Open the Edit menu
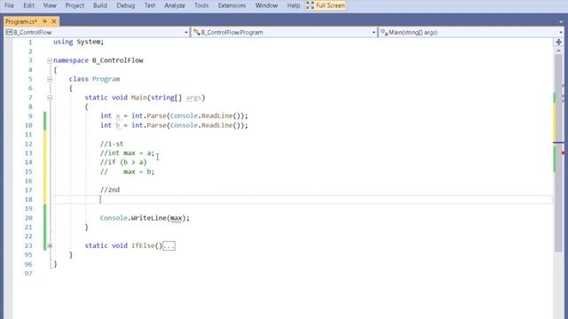 tap(28, 5)
